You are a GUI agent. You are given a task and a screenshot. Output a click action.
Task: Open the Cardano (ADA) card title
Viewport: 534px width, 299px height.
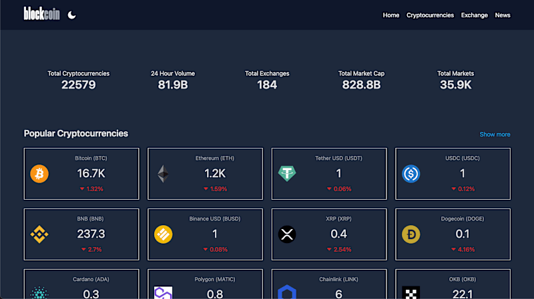[x=91, y=279]
